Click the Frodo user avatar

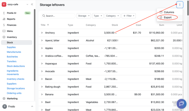5,106
